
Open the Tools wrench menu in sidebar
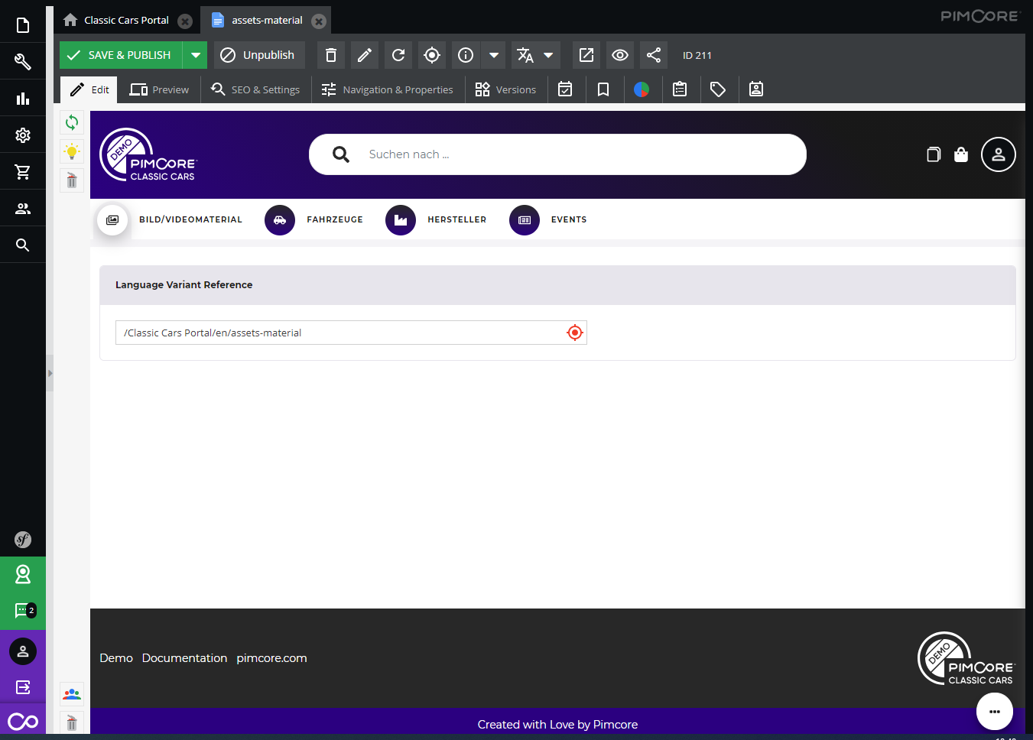pos(23,62)
